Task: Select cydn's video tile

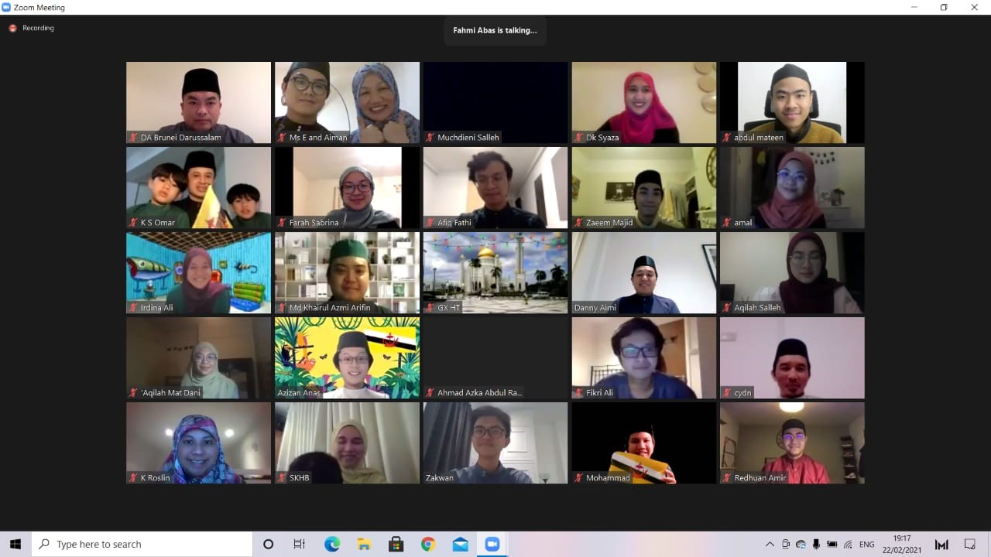Action: click(x=792, y=357)
